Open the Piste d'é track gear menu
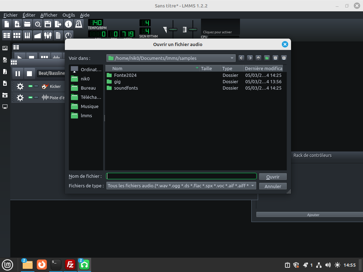This screenshot has height=272, width=363. 20,98
